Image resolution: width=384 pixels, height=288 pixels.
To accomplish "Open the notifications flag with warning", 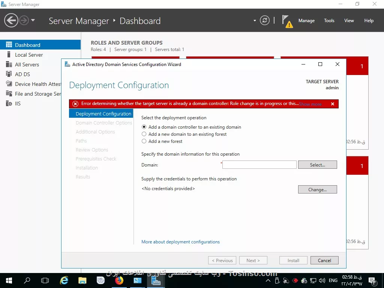I will 287,21.
